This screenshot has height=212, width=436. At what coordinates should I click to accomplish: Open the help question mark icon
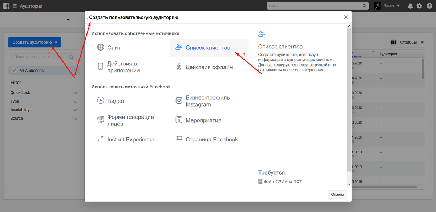pos(429,6)
